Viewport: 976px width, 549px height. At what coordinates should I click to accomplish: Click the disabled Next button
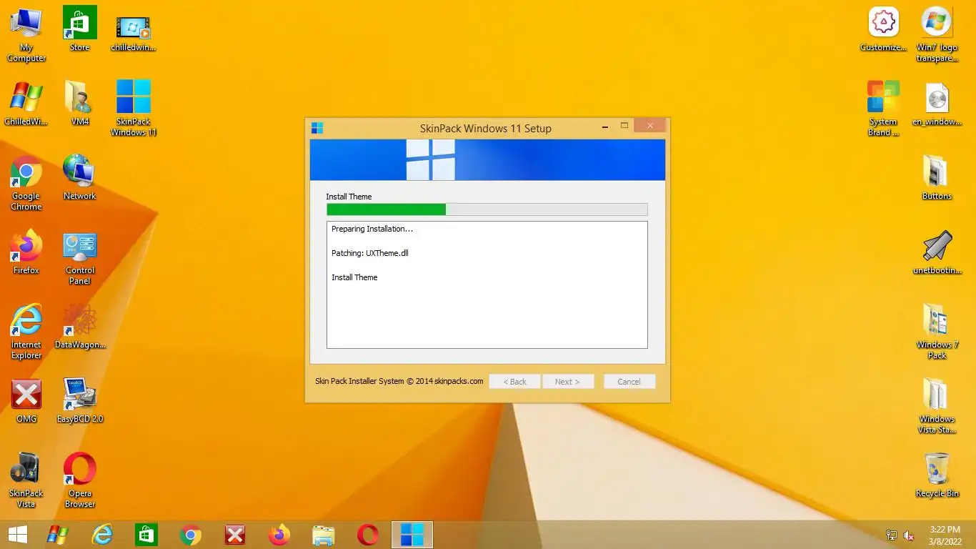tap(568, 382)
